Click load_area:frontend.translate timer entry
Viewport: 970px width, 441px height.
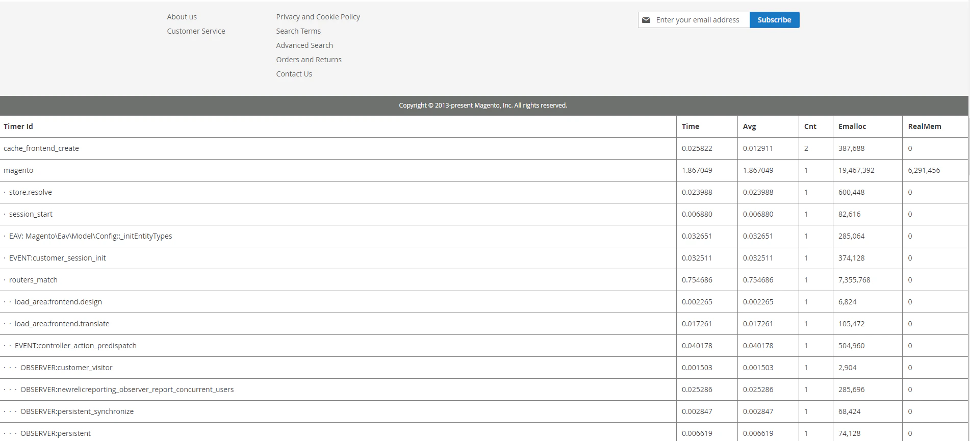(62, 324)
